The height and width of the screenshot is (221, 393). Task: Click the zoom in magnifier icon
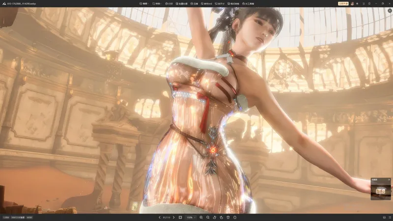(x=201, y=217)
